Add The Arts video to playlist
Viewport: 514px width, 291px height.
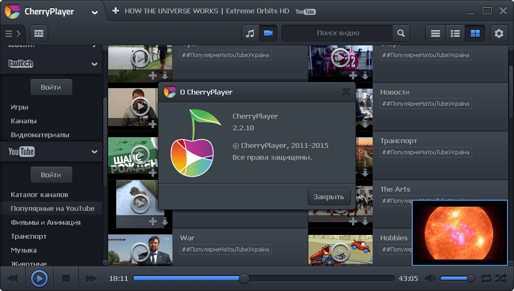coord(353,222)
